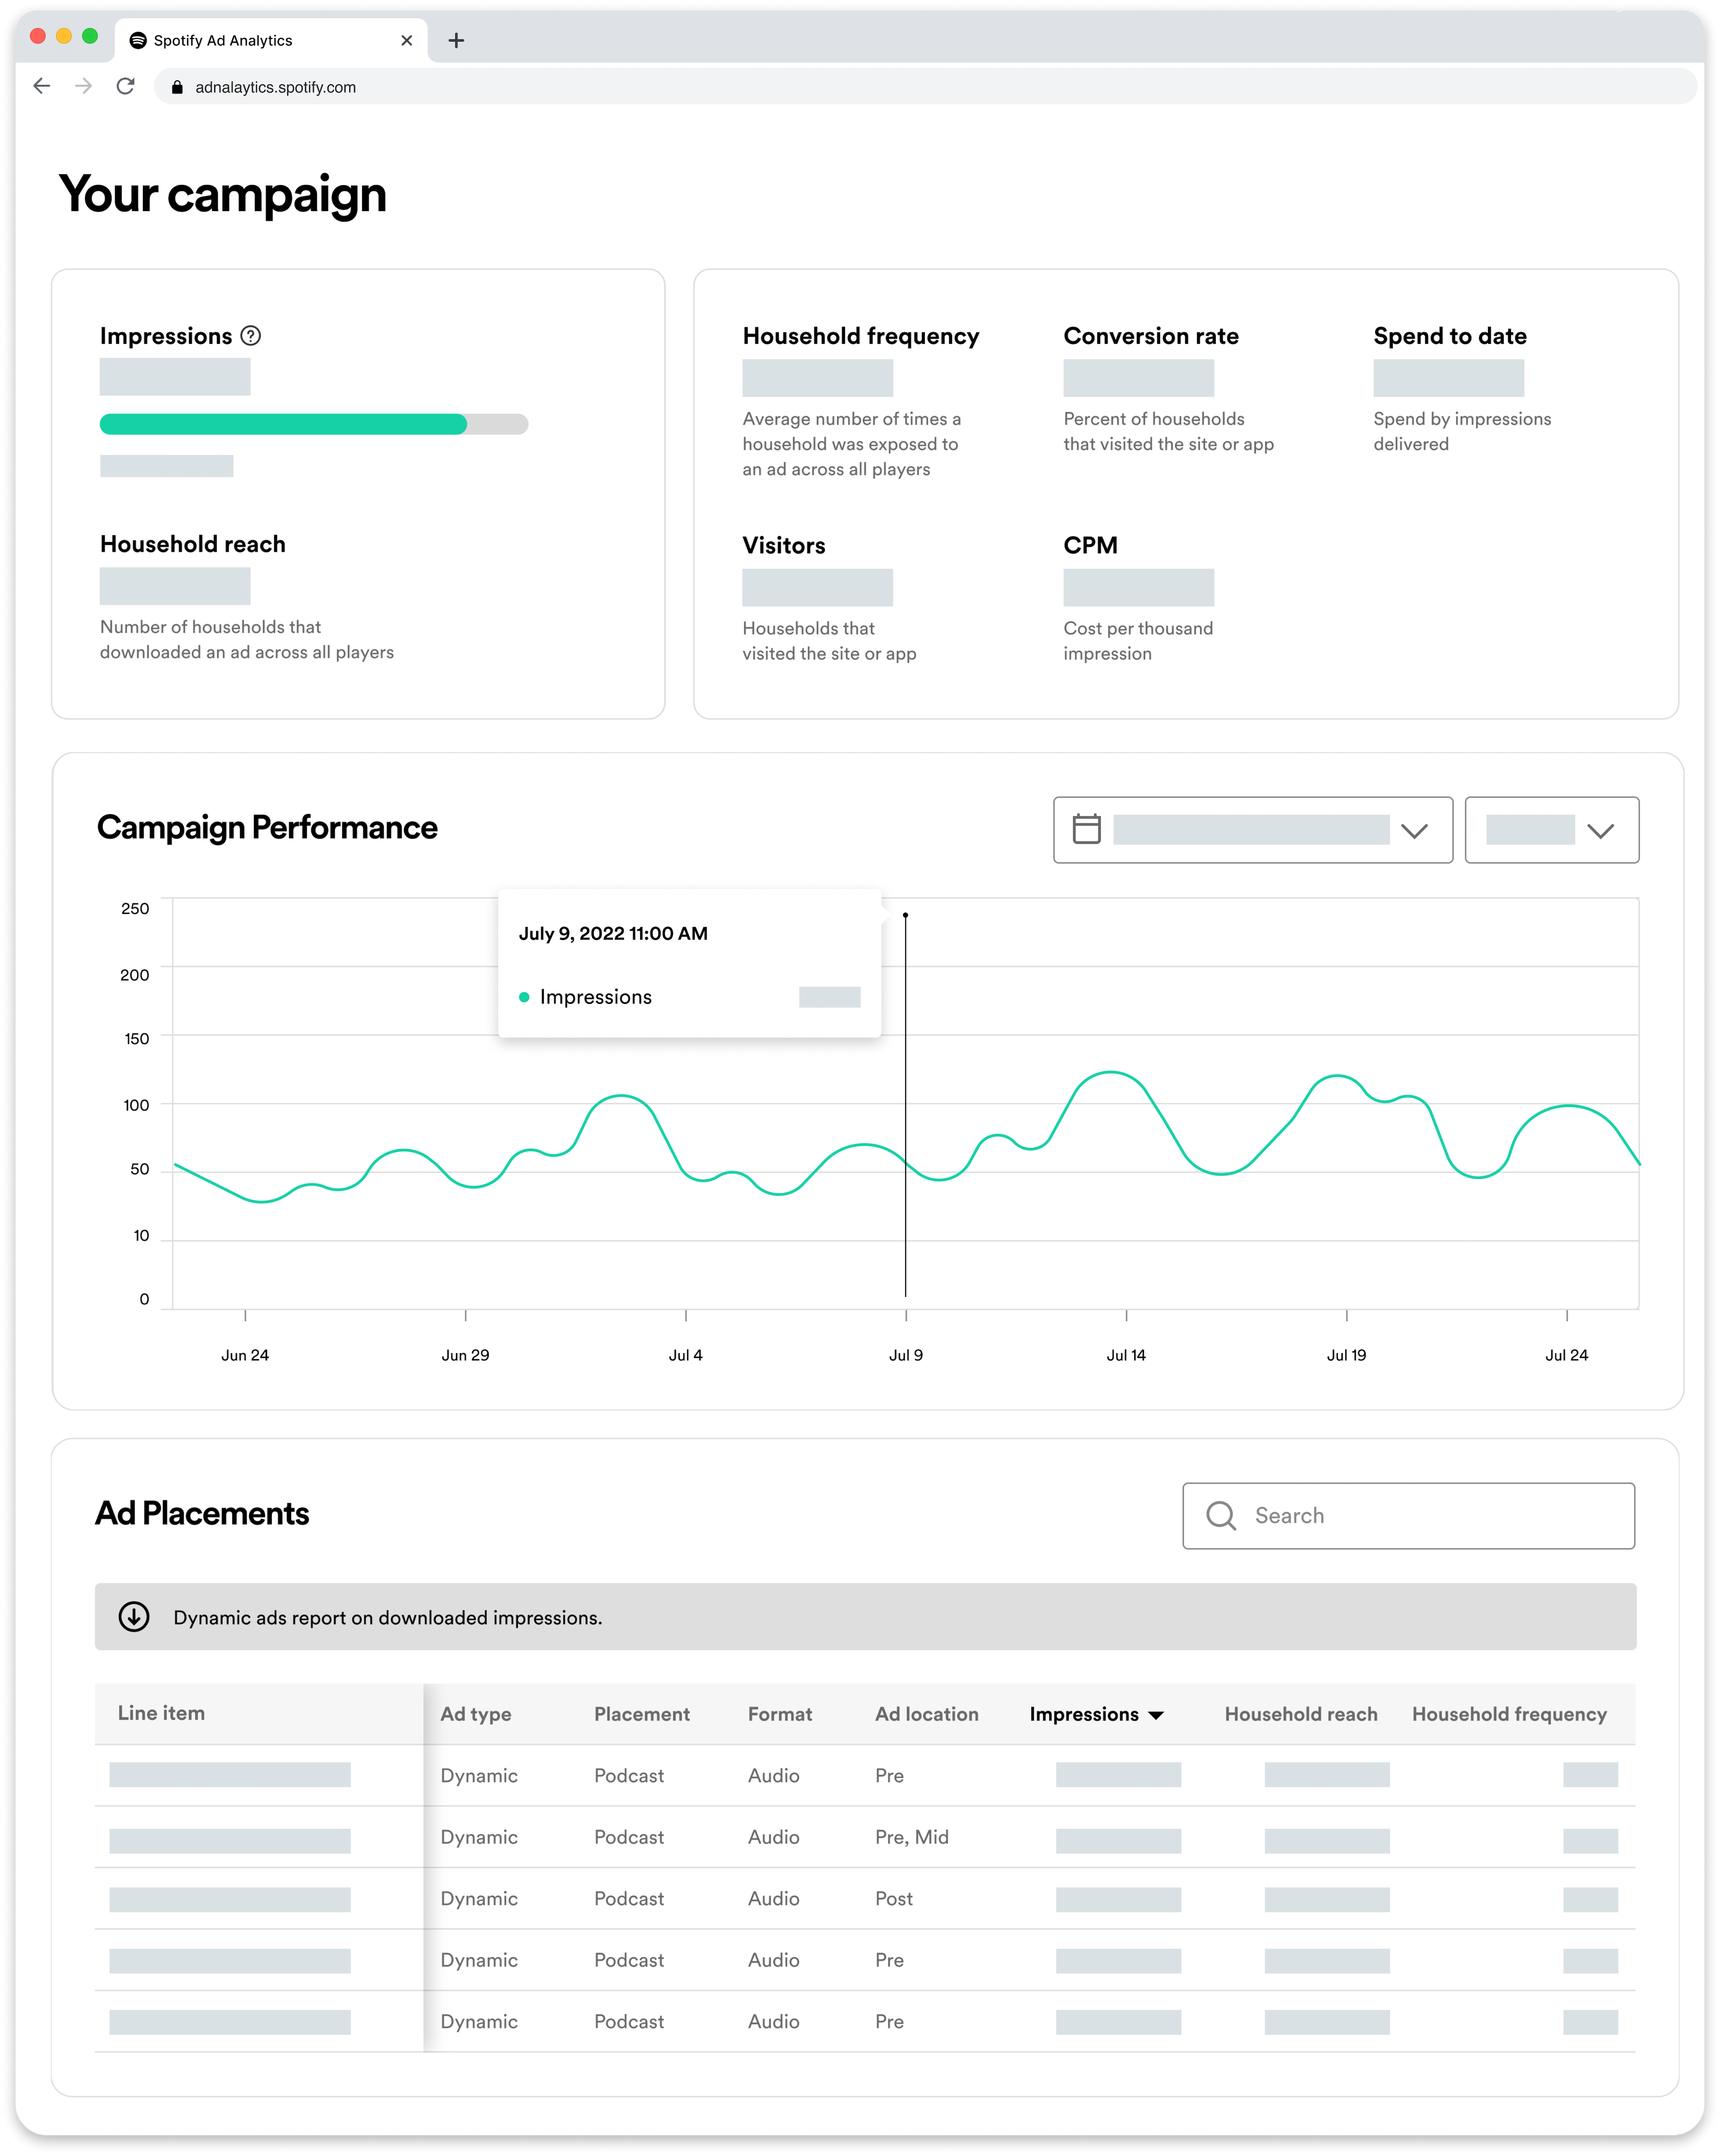Click the Impressions green progress bar
The width and height of the screenshot is (1720, 2156).
tap(283, 424)
